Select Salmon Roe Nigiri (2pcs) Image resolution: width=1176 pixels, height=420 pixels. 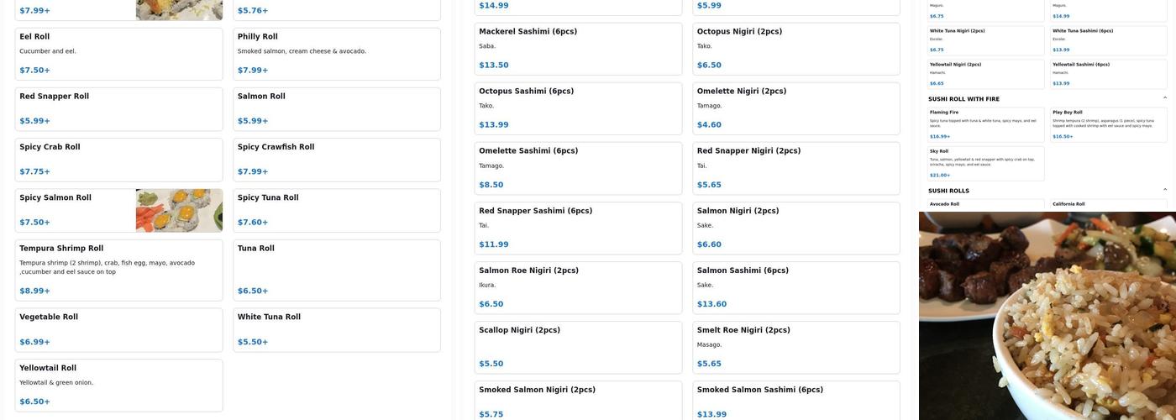pos(578,286)
